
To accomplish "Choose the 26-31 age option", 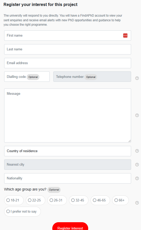I will pos(57,200).
